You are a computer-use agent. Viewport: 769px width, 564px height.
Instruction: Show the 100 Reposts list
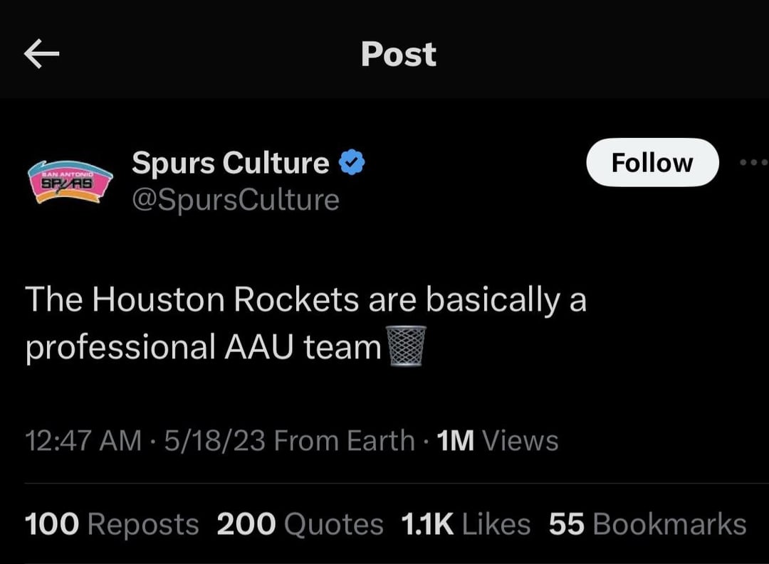[x=112, y=525]
